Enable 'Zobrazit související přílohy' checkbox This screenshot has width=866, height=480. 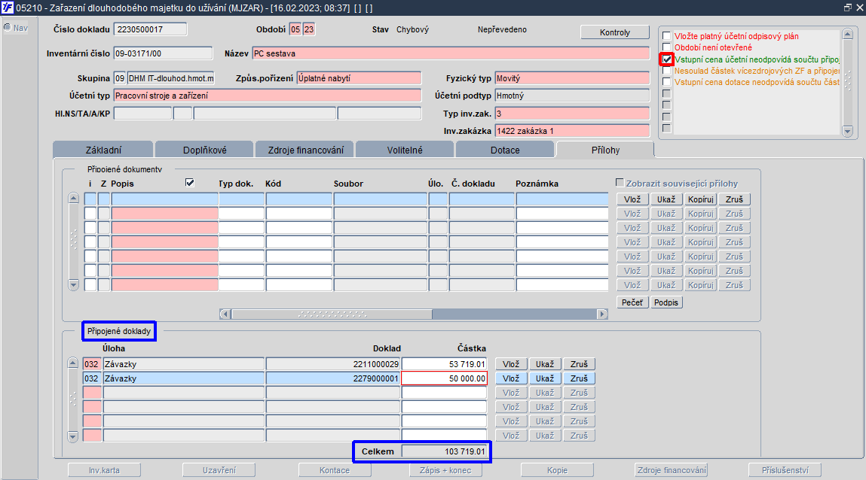click(x=620, y=182)
